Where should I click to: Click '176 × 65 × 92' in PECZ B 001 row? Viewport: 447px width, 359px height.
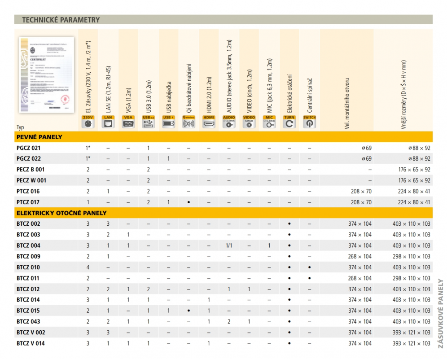point(414,169)
